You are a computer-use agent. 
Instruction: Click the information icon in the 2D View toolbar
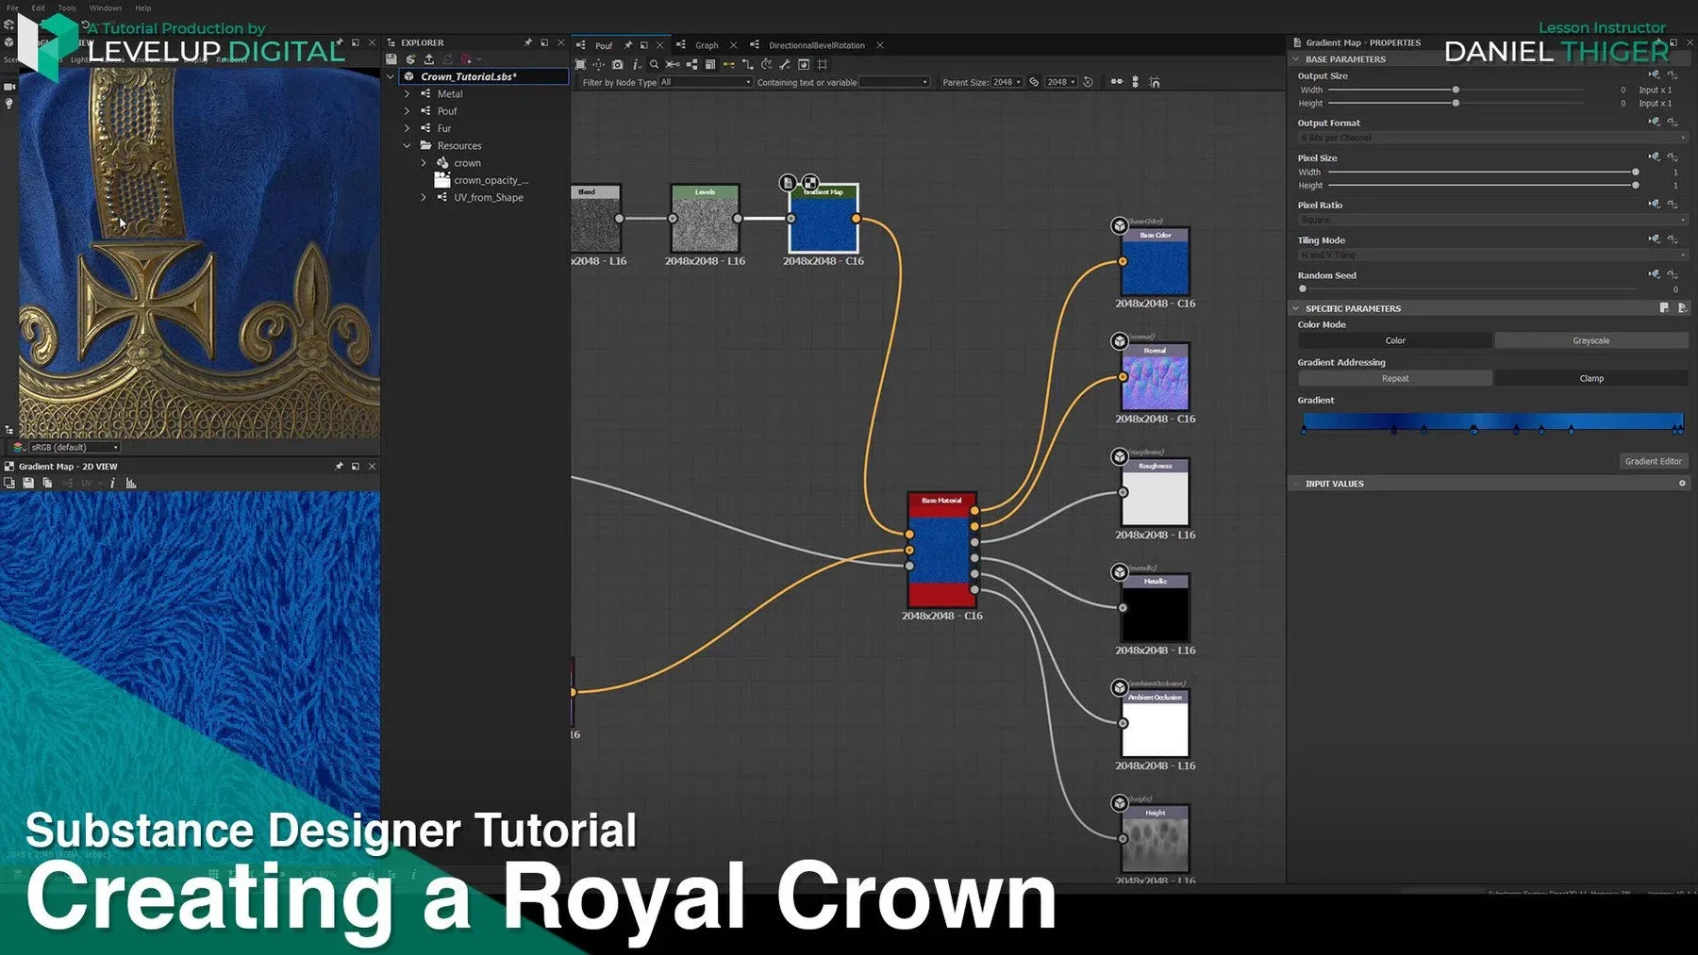[x=112, y=483]
